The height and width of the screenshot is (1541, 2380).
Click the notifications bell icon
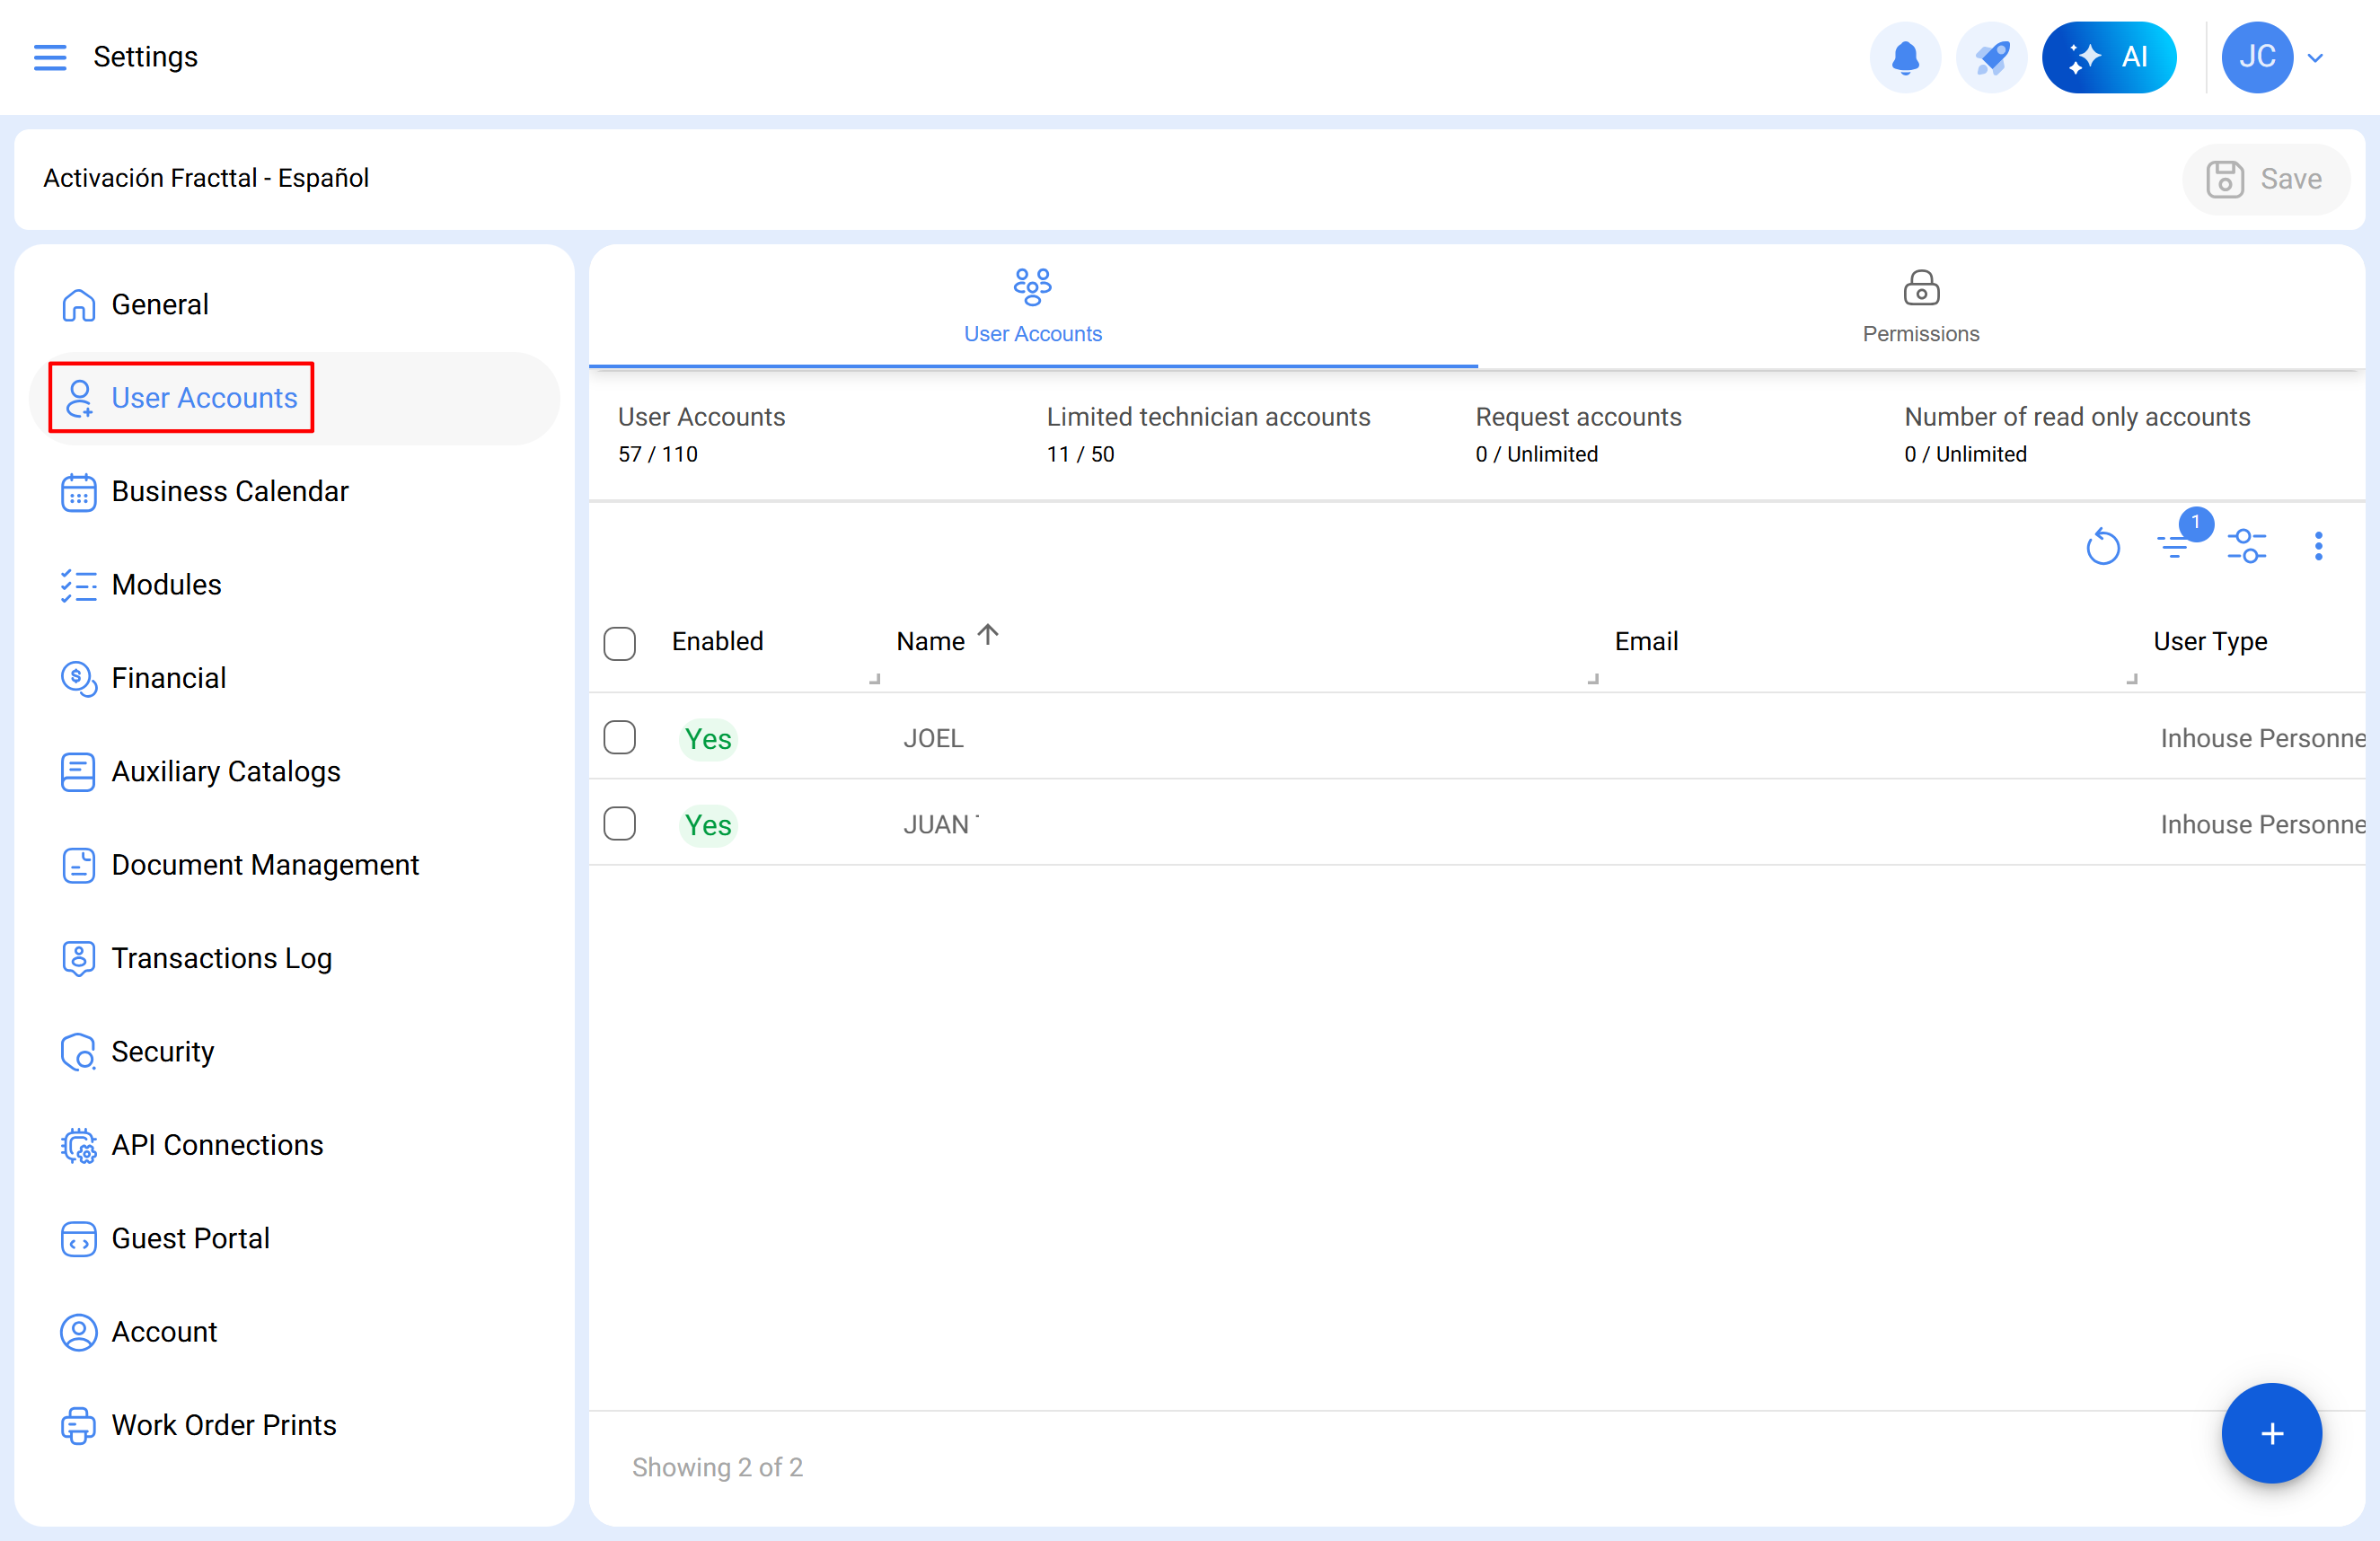[1904, 57]
